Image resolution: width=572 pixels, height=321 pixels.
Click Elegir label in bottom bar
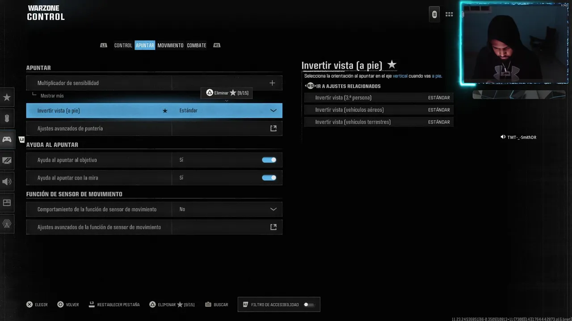click(41, 305)
